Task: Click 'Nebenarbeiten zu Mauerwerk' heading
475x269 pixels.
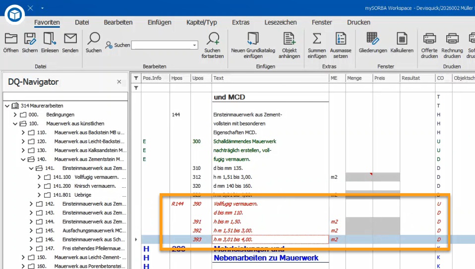Action: [266, 258]
